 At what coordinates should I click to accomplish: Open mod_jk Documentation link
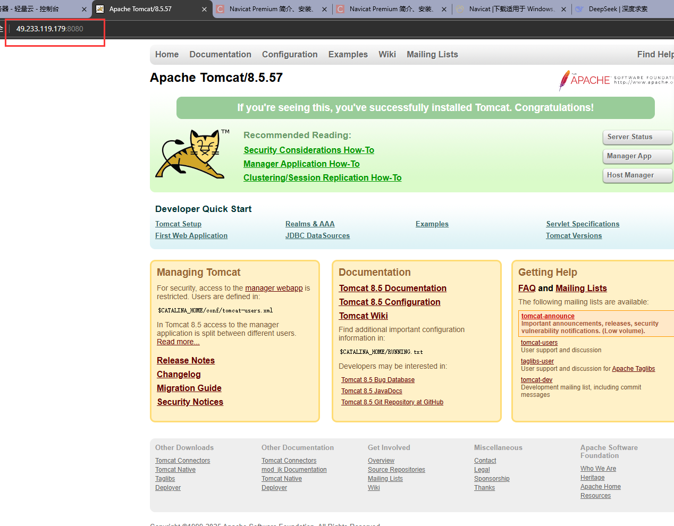tap(294, 470)
